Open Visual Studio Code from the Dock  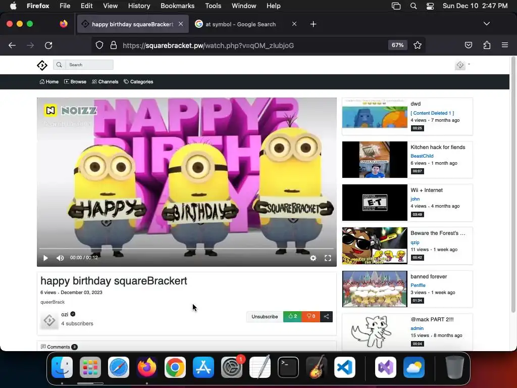(344, 367)
